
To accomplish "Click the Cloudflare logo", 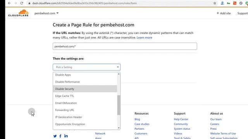I will (x=18, y=13).
